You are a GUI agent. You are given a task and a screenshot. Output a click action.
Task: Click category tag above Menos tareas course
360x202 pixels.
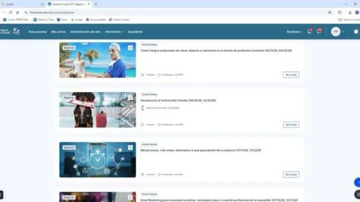click(149, 144)
